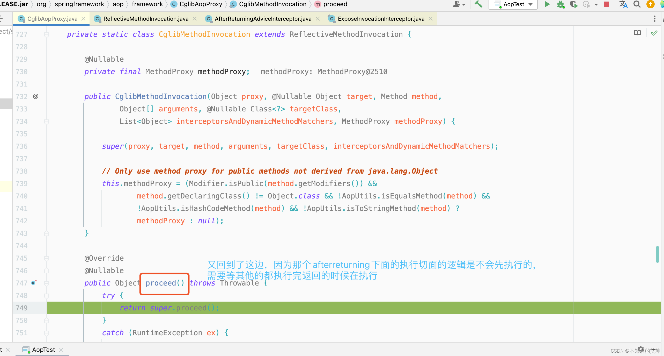
Task: Click the org breadcrumb segment
Action: pyautogui.click(x=41, y=4)
